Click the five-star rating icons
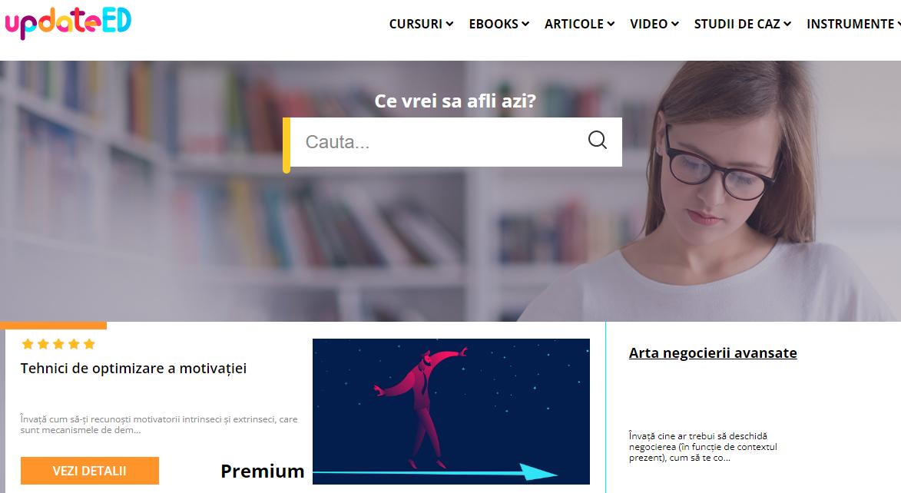The width and height of the screenshot is (901, 493). [x=58, y=344]
